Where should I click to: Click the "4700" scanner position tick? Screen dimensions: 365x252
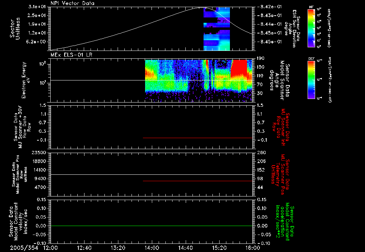point(40,187)
